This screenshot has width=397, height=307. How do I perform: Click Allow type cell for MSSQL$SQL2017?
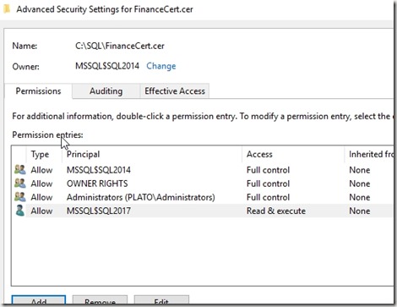coord(41,211)
